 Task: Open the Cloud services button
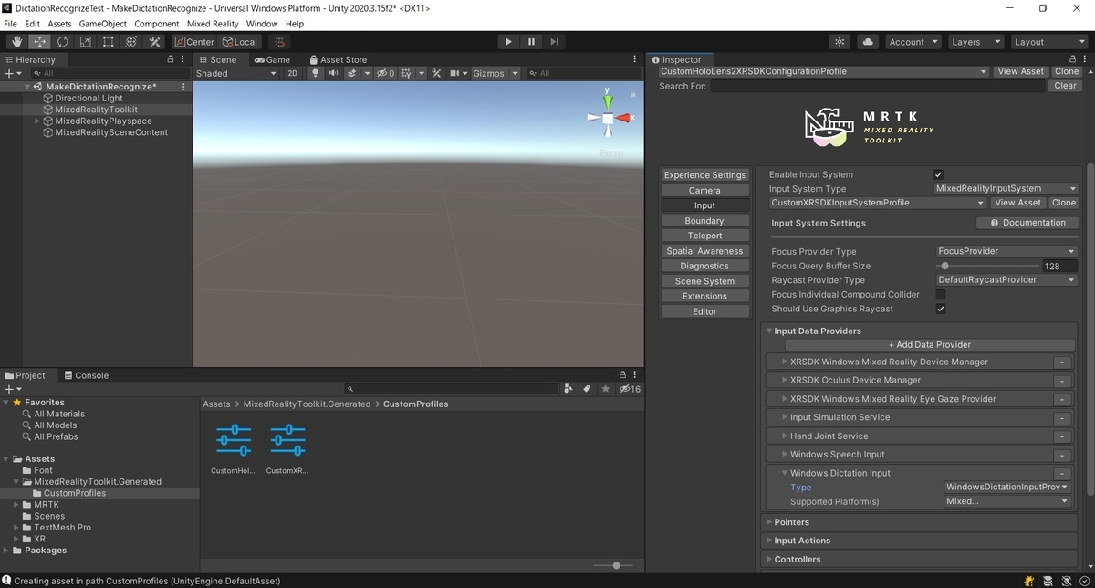point(868,42)
